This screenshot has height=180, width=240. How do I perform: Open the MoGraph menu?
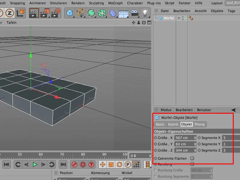pyautogui.click(x=115, y=3)
